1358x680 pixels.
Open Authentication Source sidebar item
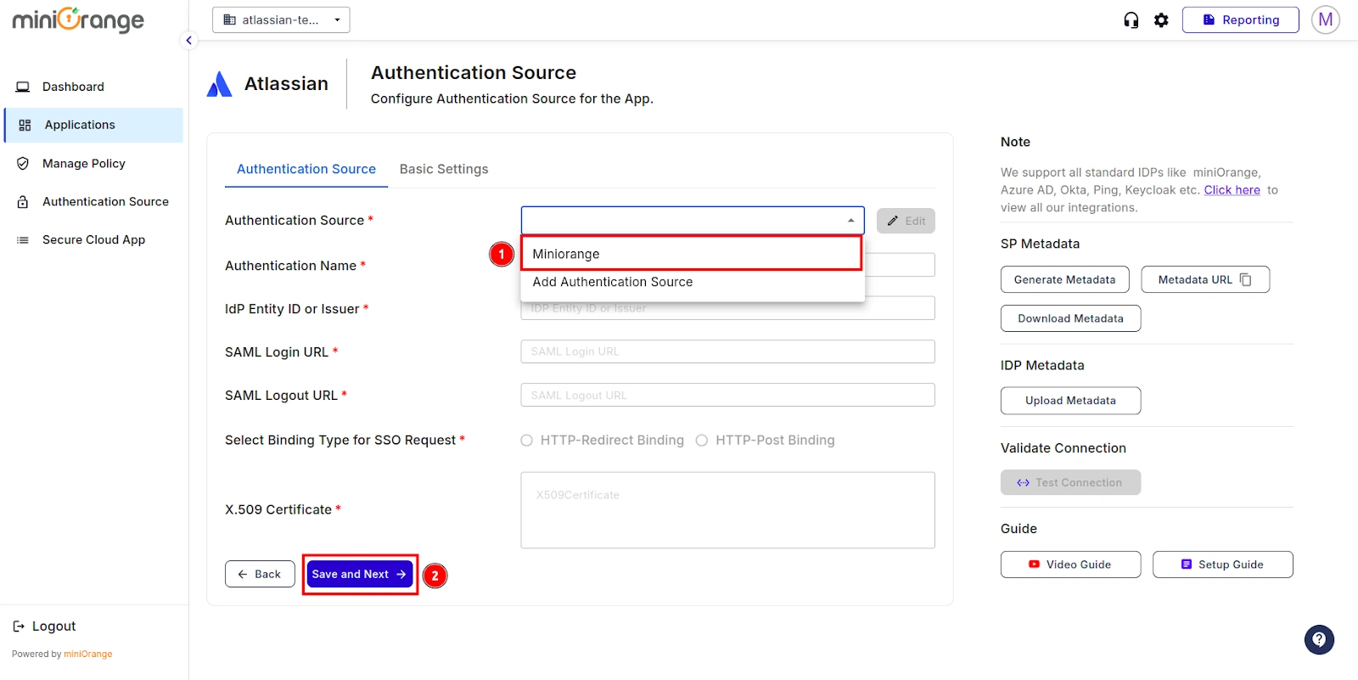[x=93, y=202]
